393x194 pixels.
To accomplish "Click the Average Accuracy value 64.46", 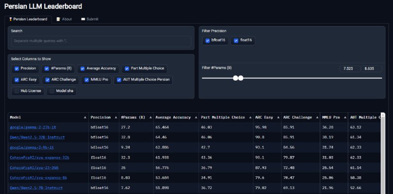I will click(x=161, y=137).
